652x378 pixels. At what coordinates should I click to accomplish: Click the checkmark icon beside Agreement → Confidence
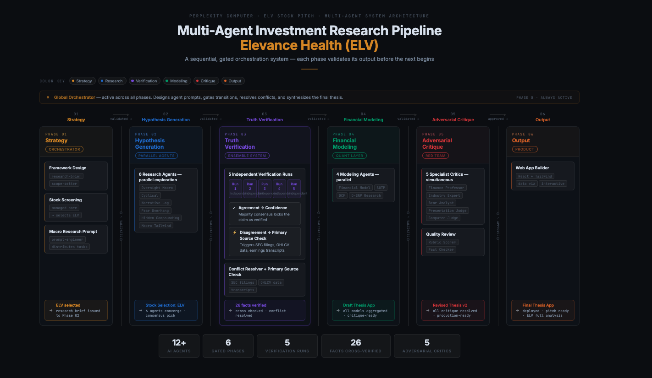pos(234,208)
